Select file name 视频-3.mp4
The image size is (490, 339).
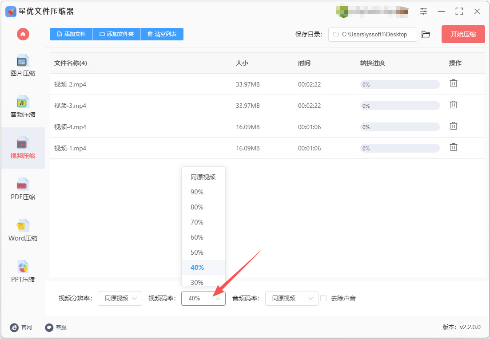click(70, 106)
